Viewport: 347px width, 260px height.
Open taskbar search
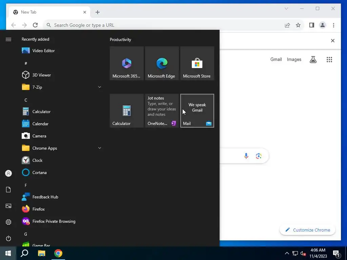[24, 253]
